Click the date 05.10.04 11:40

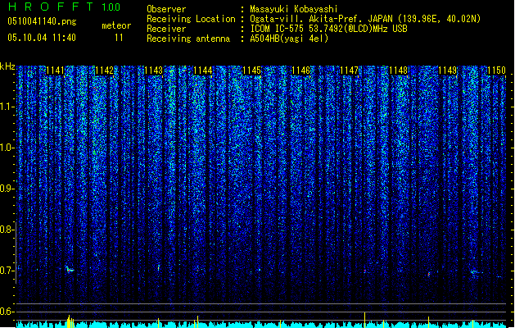(42, 38)
